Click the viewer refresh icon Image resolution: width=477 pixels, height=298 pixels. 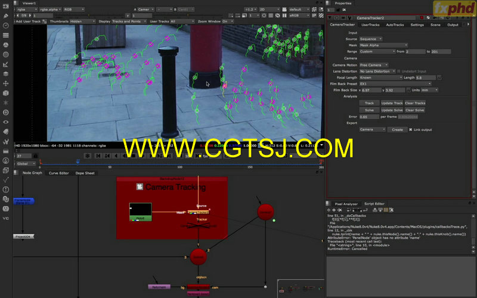(278, 15)
